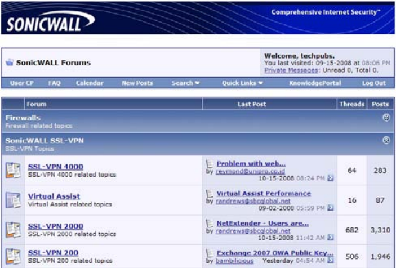Screen dimensions: 396x268
Task: Click thread count 16 for Virtual Assist
Action: (352, 200)
